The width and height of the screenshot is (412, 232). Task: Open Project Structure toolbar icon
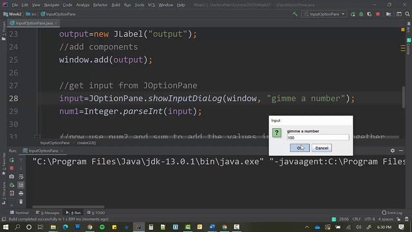coord(388,14)
